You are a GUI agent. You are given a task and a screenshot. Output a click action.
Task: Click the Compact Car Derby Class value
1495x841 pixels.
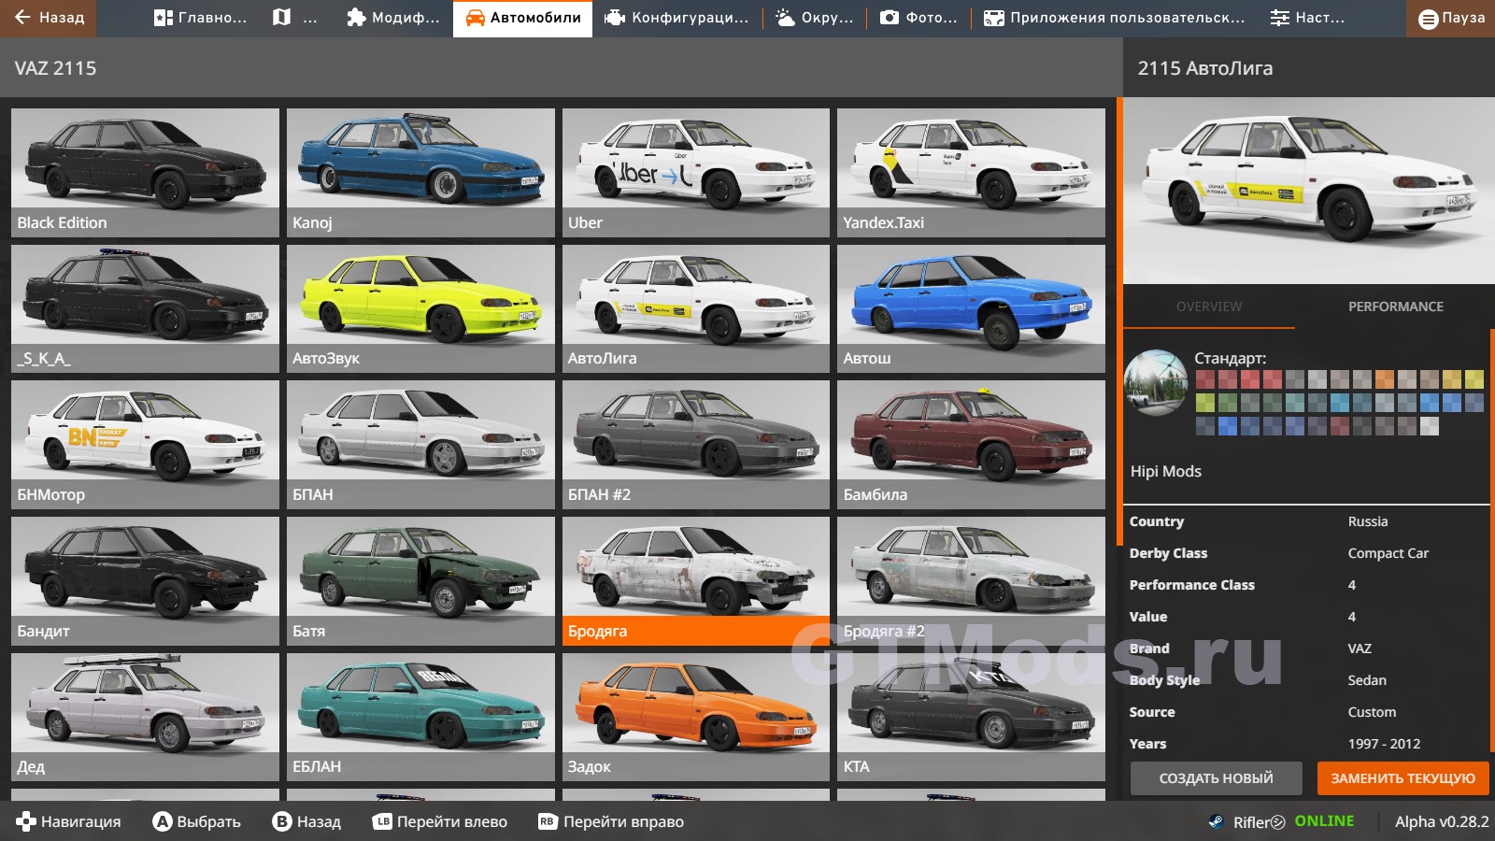pos(1388,553)
